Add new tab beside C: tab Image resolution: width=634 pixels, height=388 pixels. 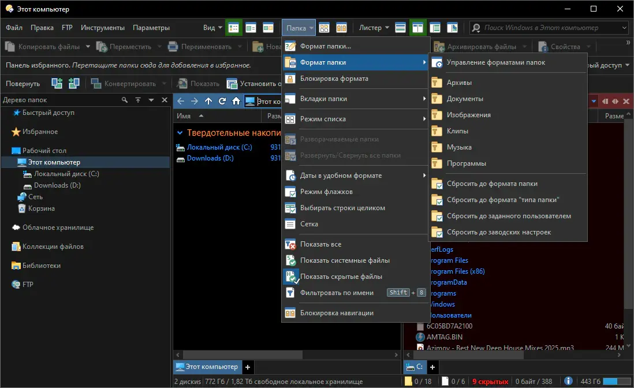point(432,367)
